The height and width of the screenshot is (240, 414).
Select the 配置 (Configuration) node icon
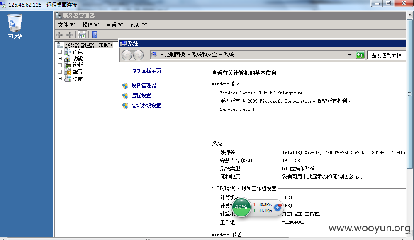(x=68, y=72)
